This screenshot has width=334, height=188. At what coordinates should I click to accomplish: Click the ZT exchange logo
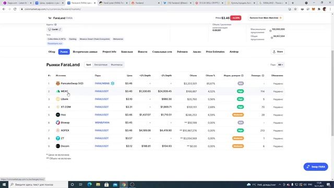(x=58, y=138)
